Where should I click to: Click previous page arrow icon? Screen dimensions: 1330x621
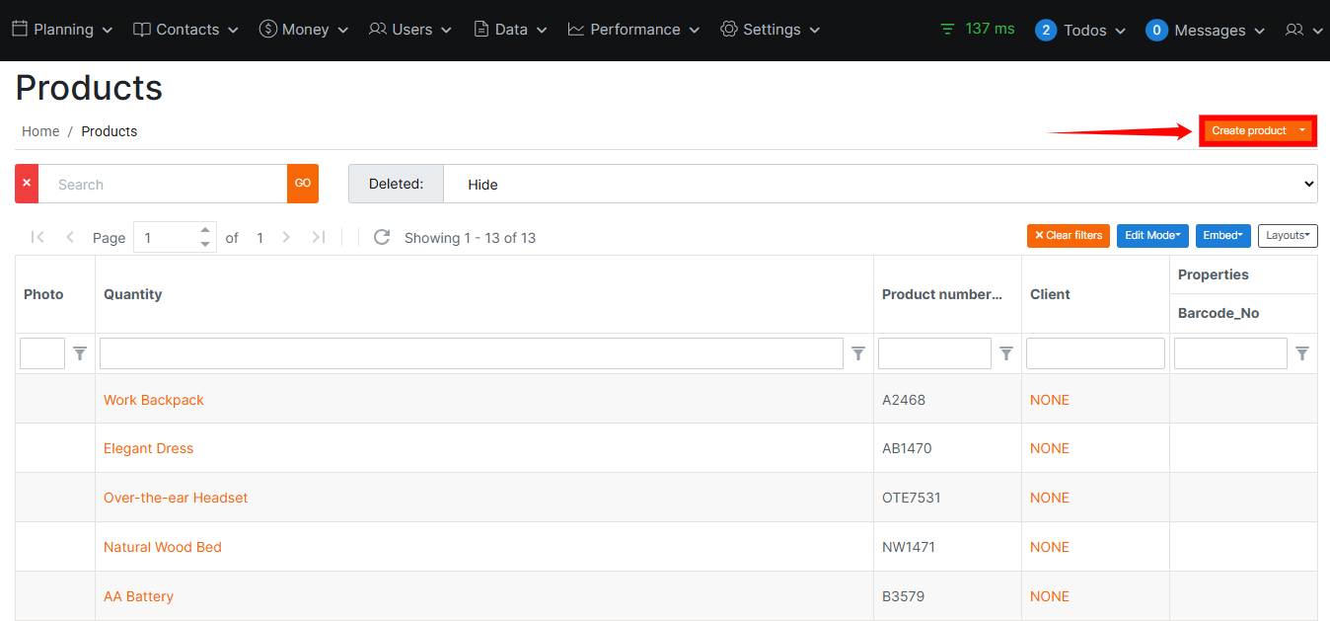(x=70, y=237)
